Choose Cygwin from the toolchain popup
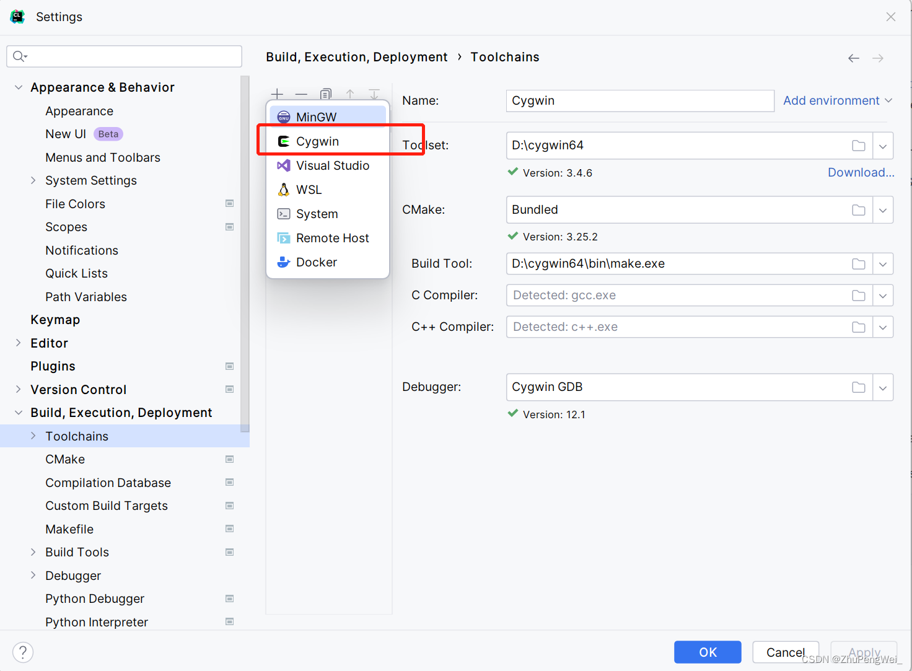912x671 pixels. 328,141
